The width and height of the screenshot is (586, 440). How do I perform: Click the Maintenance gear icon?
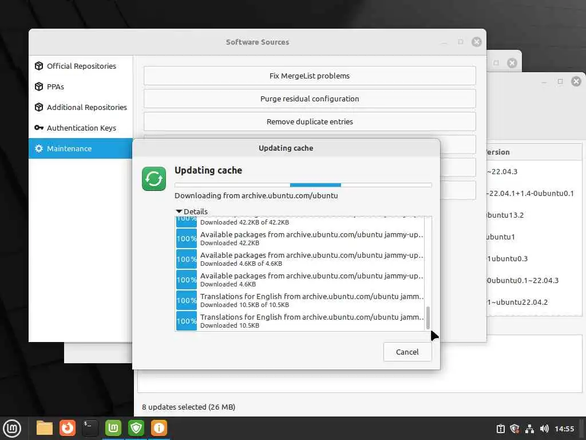(x=39, y=148)
